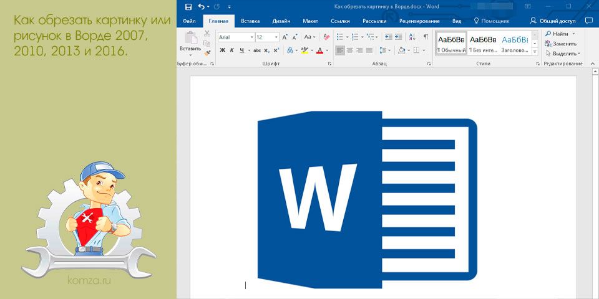Image resolution: width=599 pixels, height=299 pixels.
Task: Open the Вставка ribbon tab
Action: 250,21
